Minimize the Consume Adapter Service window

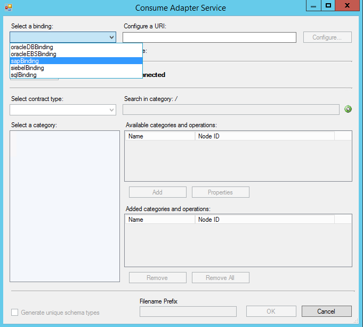pyautogui.click(x=313, y=5)
